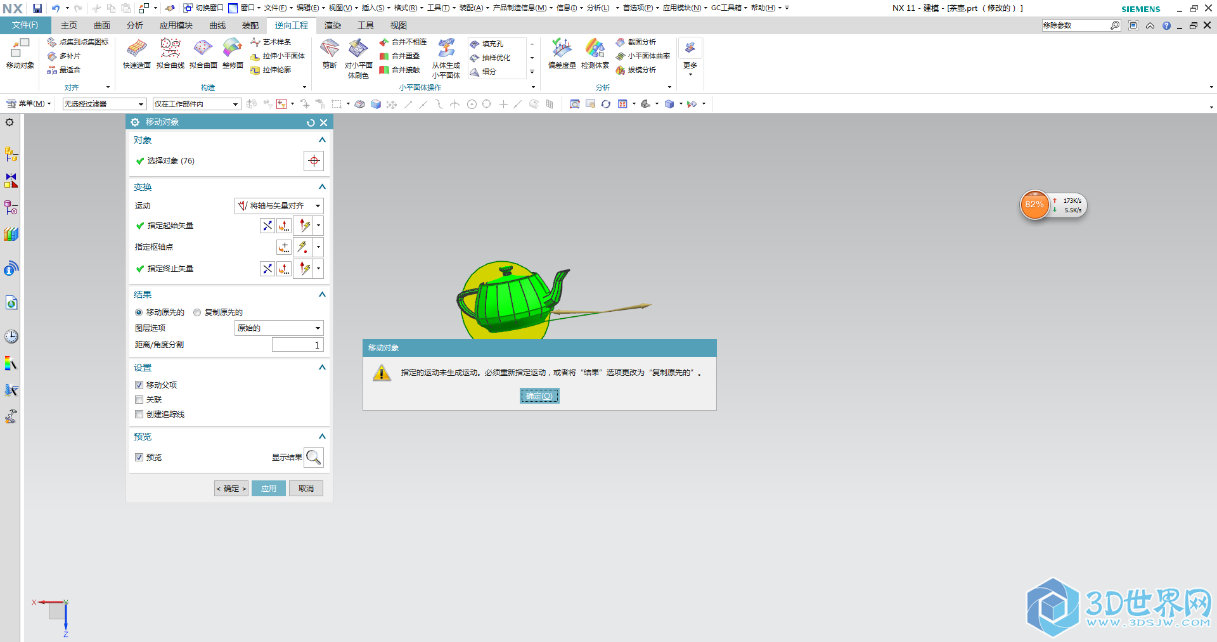Open the 菜单(M) menu

pyautogui.click(x=29, y=104)
